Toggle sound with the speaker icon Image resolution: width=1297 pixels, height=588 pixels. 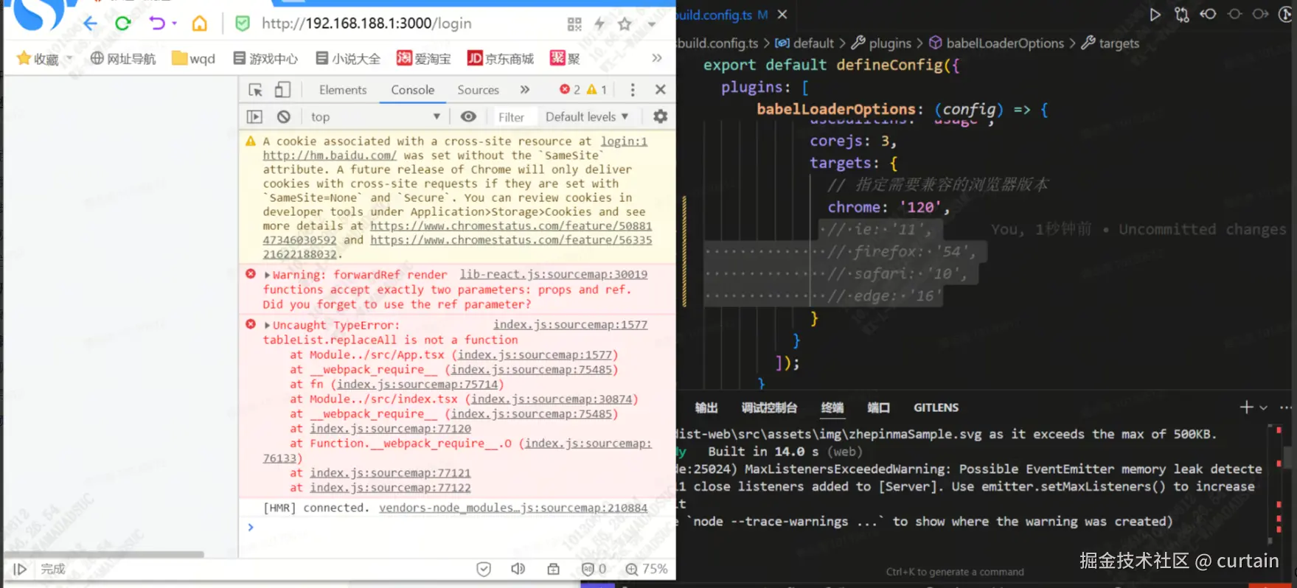pyautogui.click(x=518, y=569)
